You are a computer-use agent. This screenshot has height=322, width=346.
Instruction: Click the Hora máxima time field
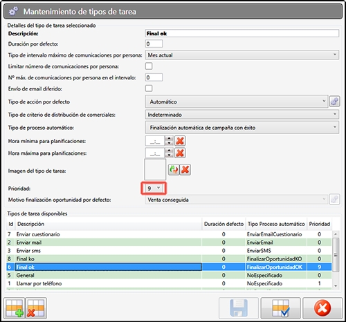tap(155, 153)
